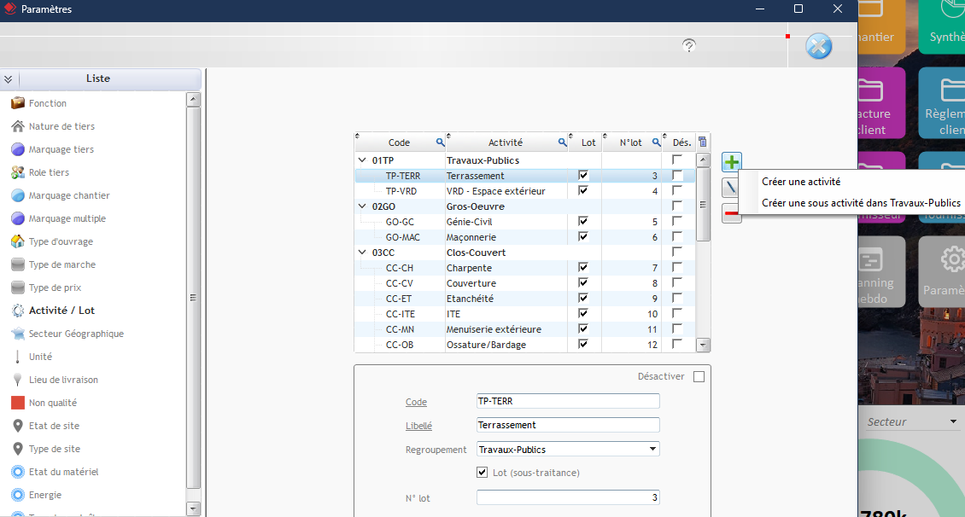
Task: Open the question mark help icon
Action: click(x=689, y=45)
